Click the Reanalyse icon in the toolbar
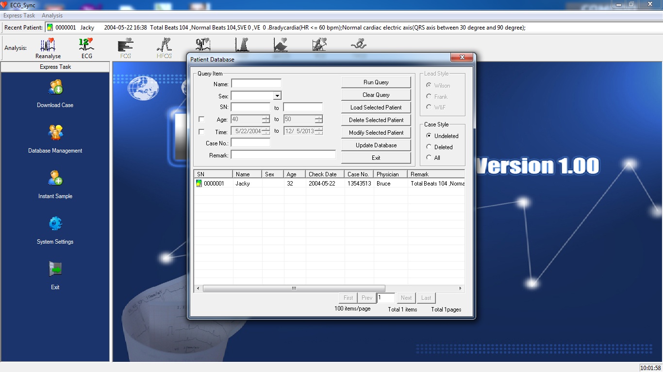 48,46
